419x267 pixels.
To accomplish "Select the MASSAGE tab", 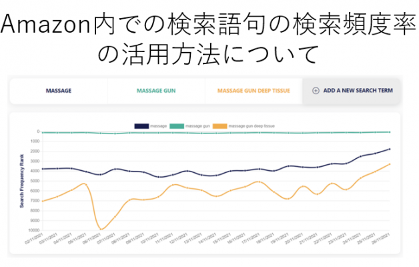I will tap(58, 89).
